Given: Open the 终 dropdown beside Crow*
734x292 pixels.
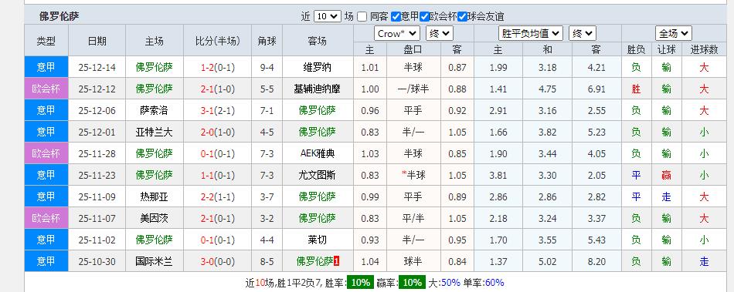Looking at the screenshot, I should click(440, 34).
